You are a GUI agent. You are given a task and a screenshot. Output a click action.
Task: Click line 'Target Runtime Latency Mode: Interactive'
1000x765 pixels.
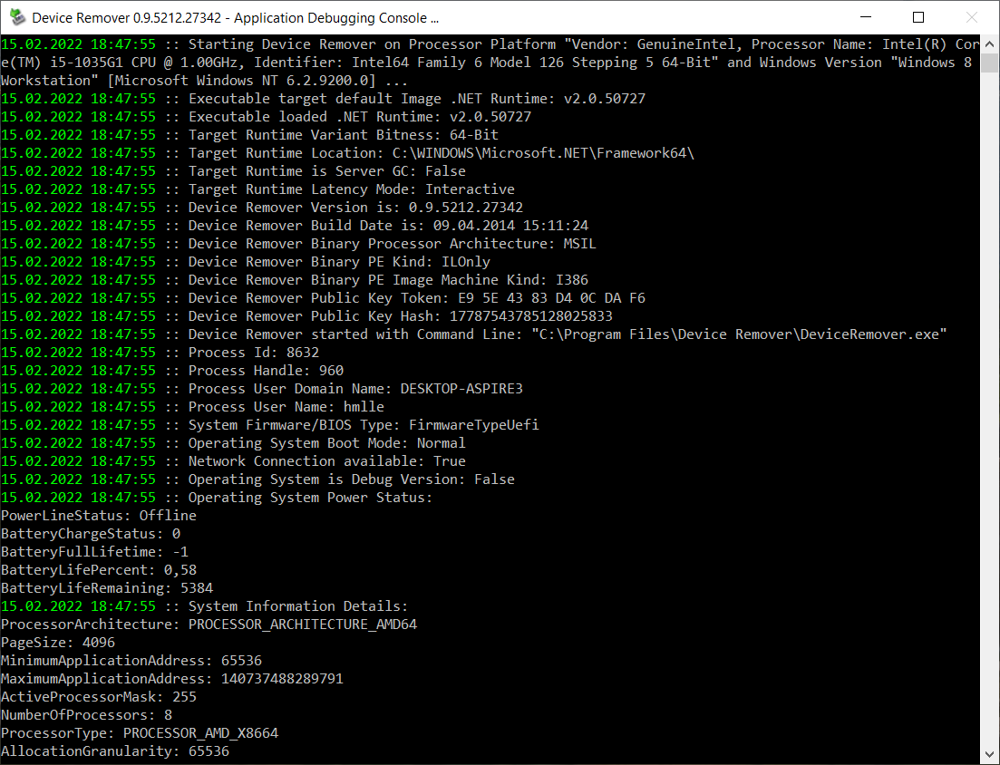(x=257, y=189)
